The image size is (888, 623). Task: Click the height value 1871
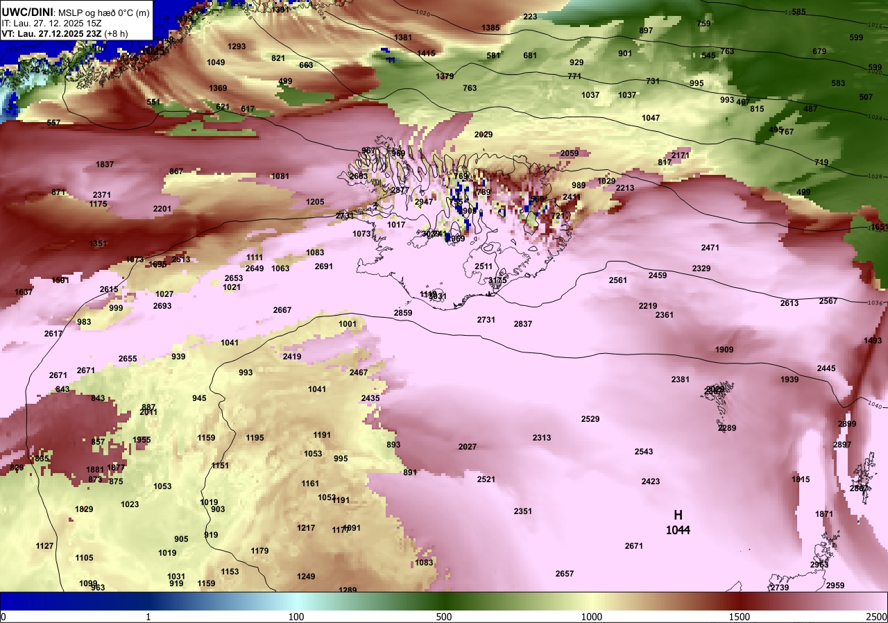click(x=824, y=514)
